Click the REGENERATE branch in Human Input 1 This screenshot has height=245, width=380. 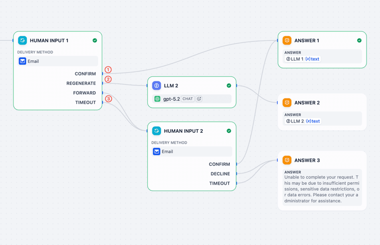coord(81,83)
